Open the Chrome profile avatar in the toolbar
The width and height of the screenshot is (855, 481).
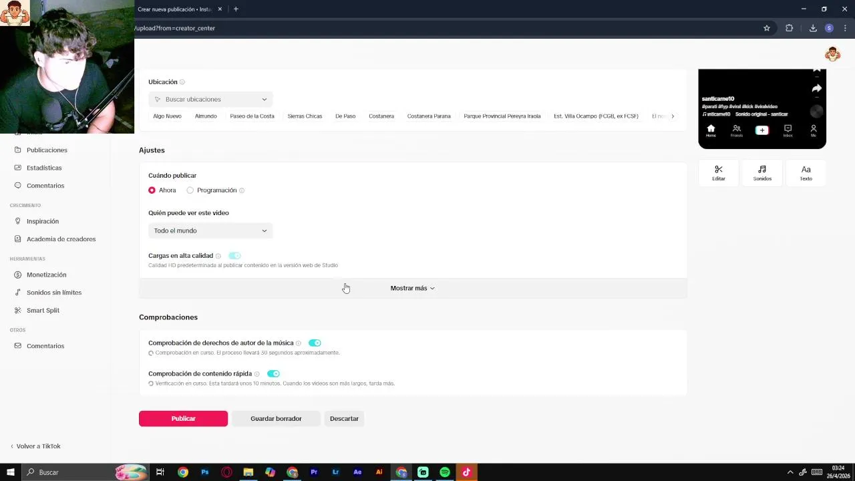pyautogui.click(x=829, y=28)
